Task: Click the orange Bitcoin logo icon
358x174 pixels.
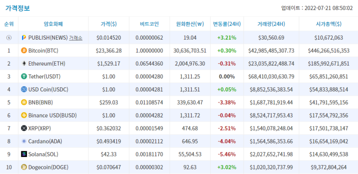Action: 24,50
